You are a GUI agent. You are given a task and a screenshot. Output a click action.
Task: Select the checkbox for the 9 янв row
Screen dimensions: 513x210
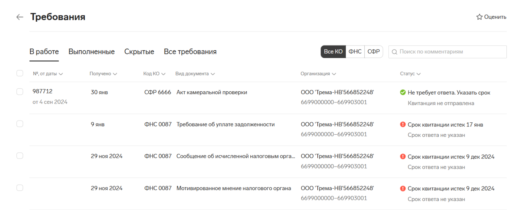click(20, 124)
